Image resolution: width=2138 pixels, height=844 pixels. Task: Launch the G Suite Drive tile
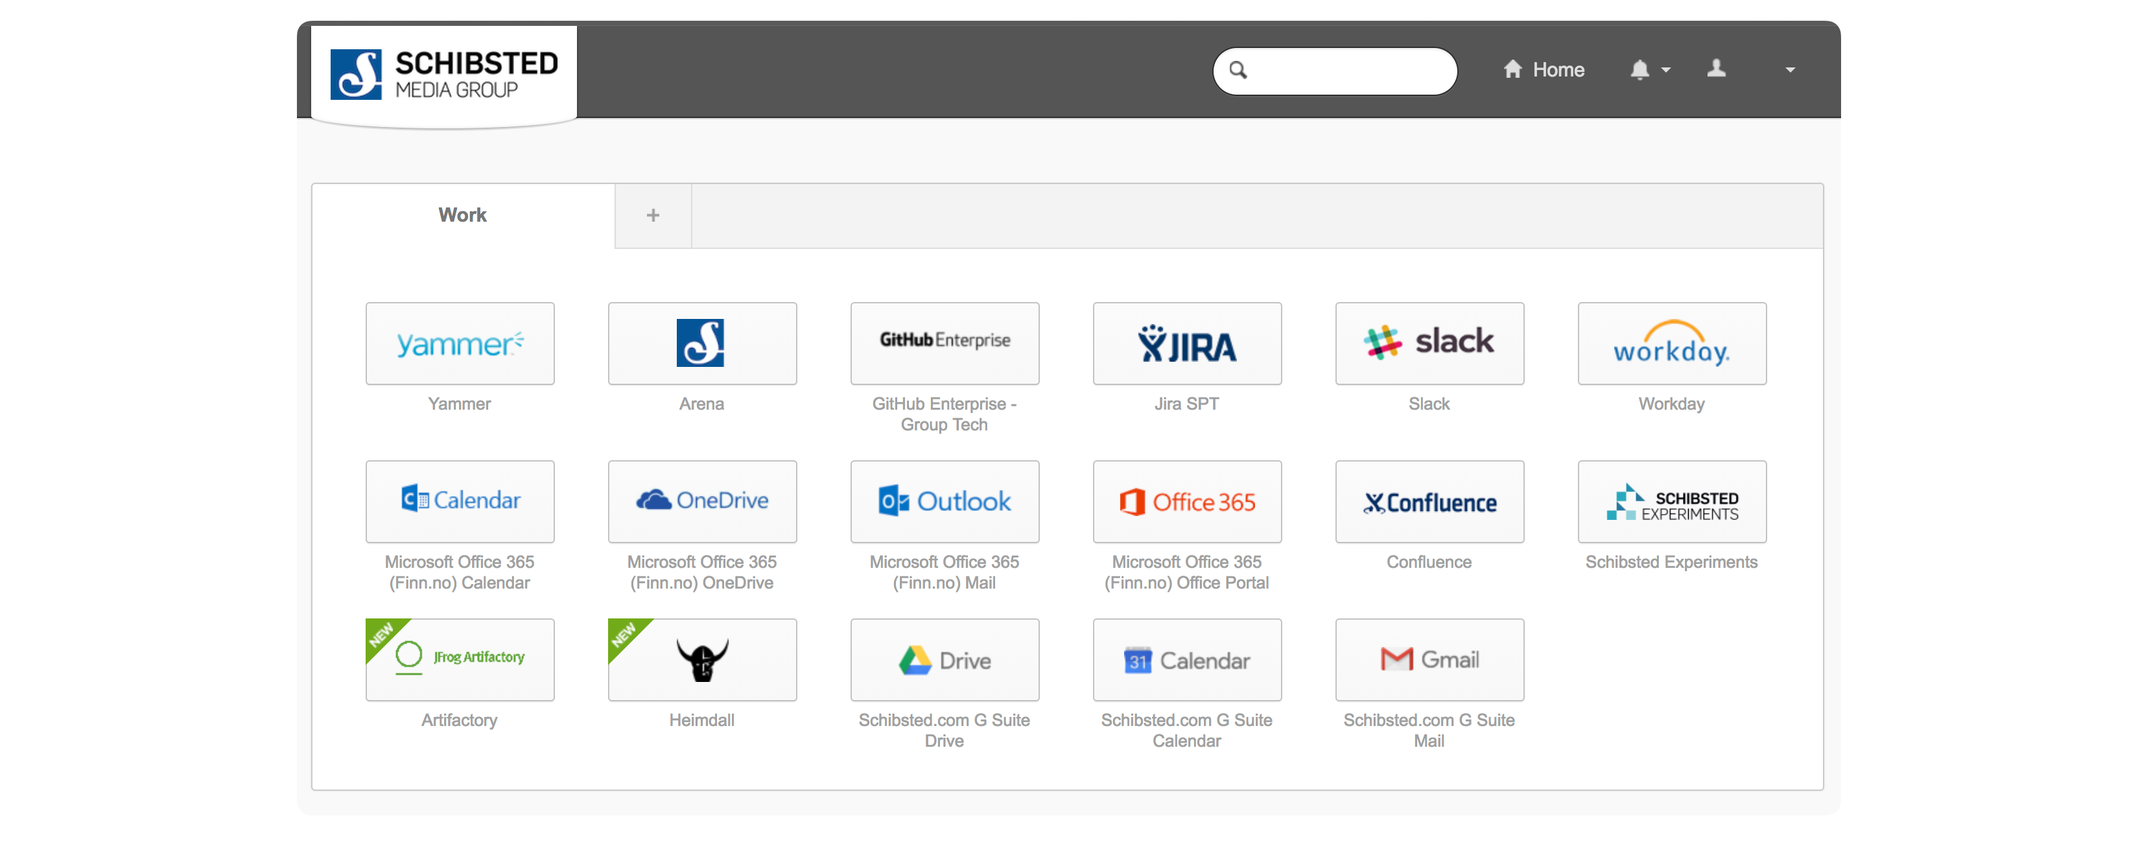click(x=945, y=660)
